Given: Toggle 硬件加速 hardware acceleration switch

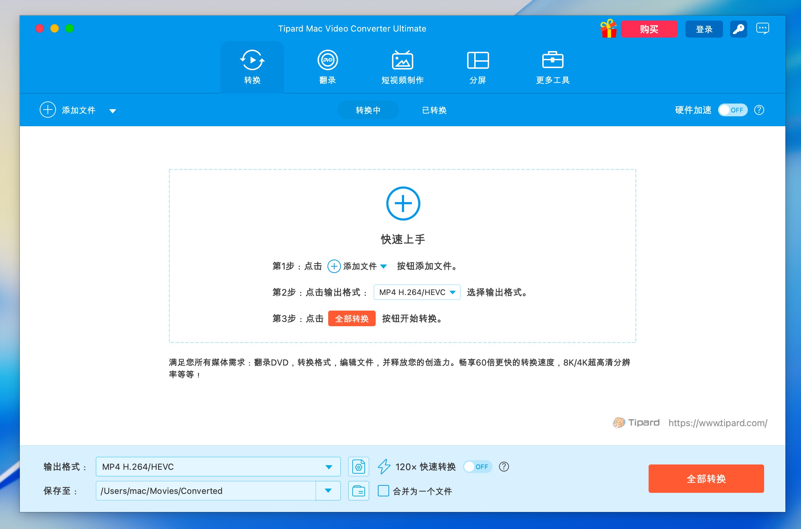Looking at the screenshot, I should click(x=733, y=110).
